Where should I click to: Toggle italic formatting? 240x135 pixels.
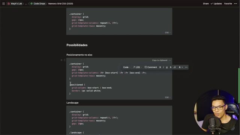coord(163,67)
